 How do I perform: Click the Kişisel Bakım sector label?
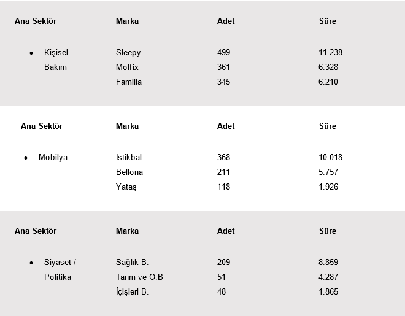point(56,60)
